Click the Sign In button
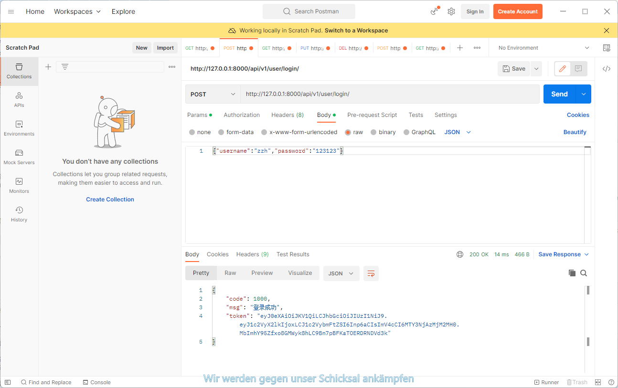 (475, 11)
